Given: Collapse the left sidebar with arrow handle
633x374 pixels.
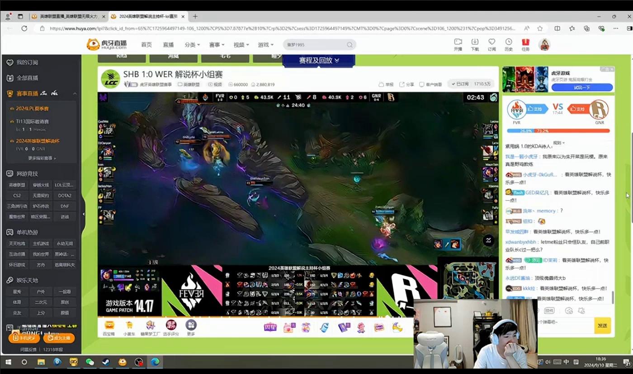Looking at the screenshot, I should tap(84, 214).
